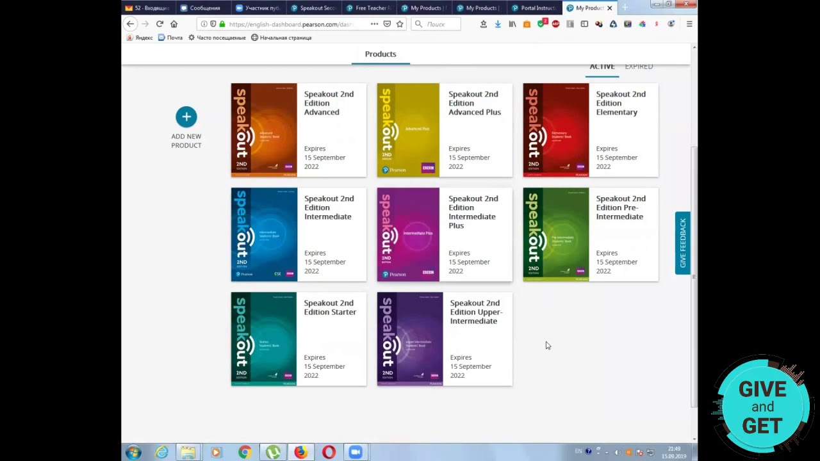Image resolution: width=820 pixels, height=461 pixels.
Task: Open Начальная страница bookmark
Action: click(x=281, y=38)
